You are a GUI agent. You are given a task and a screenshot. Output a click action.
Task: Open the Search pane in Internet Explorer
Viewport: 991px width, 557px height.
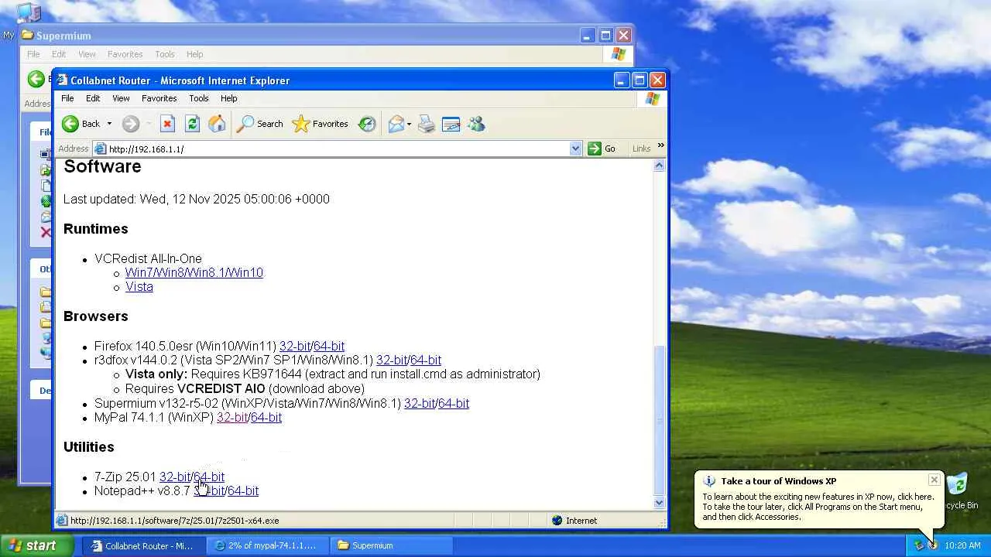click(x=260, y=124)
